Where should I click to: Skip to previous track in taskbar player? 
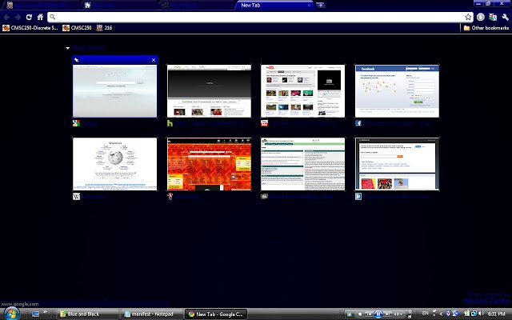[x=369, y=314]
